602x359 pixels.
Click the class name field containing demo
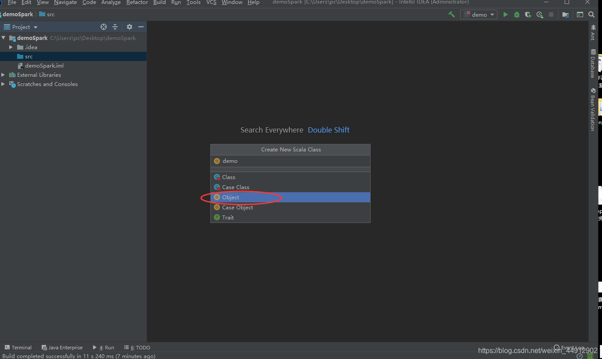[x=290, y=161]
